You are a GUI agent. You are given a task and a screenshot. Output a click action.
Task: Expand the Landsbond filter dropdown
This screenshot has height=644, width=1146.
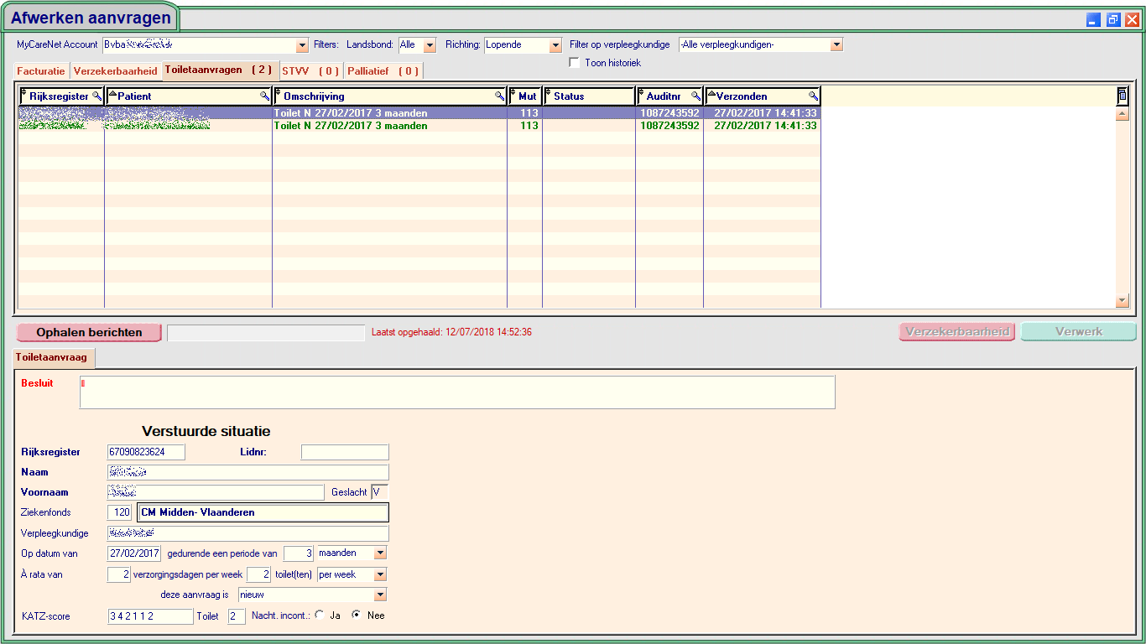(430, 45)
